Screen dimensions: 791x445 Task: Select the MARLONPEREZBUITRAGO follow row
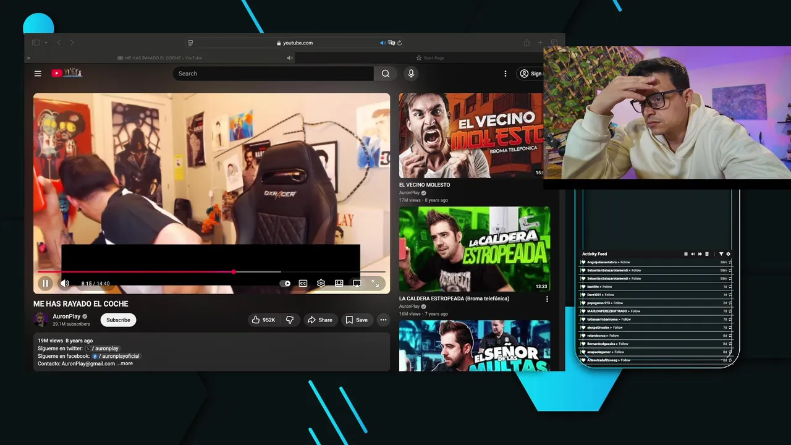coord(656,311)
